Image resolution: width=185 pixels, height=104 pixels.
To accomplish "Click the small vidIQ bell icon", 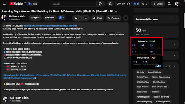I will 146,4.
